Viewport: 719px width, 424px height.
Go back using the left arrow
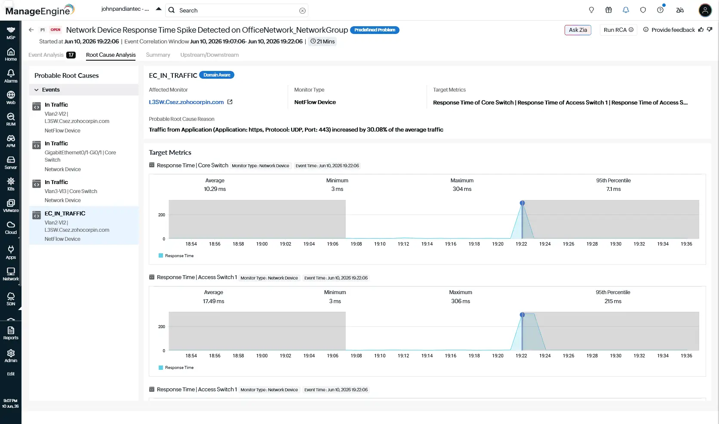pos(31,30)
